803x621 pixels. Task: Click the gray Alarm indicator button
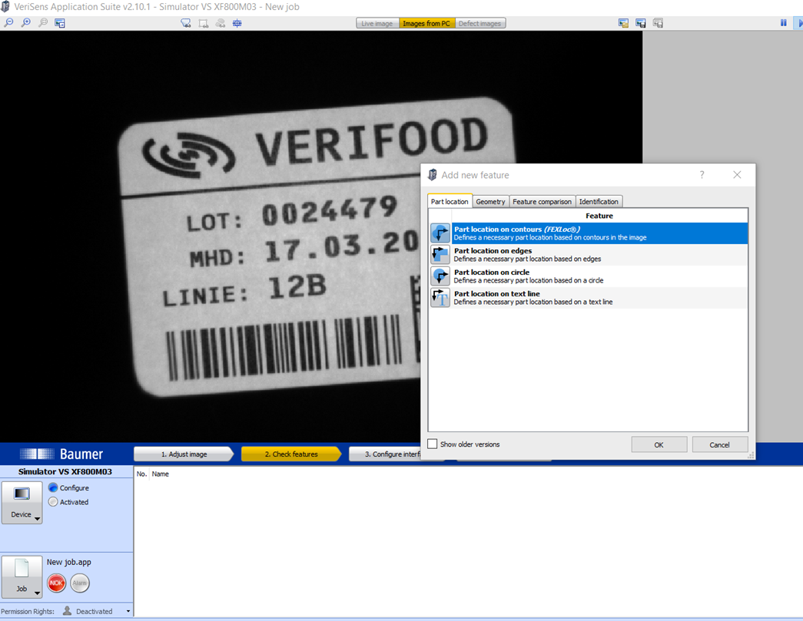[80, 583]
